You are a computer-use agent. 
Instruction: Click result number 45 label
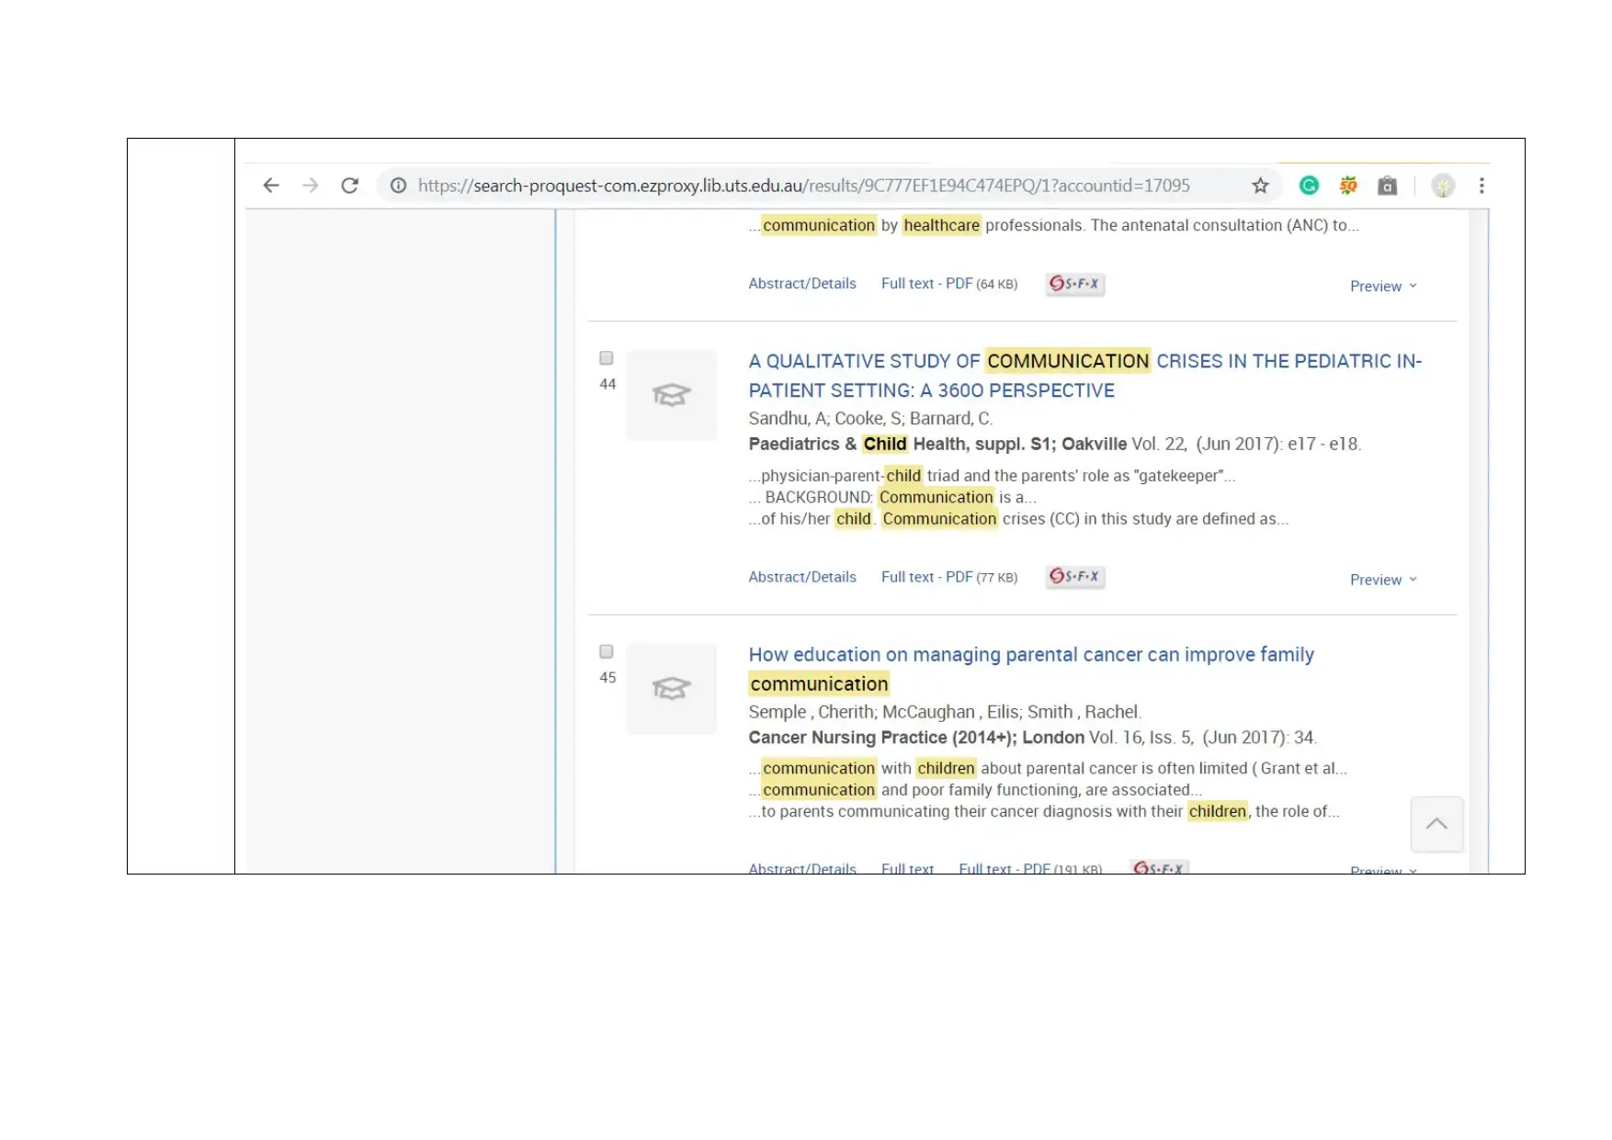pyautogui.click(x=607, y=678)
